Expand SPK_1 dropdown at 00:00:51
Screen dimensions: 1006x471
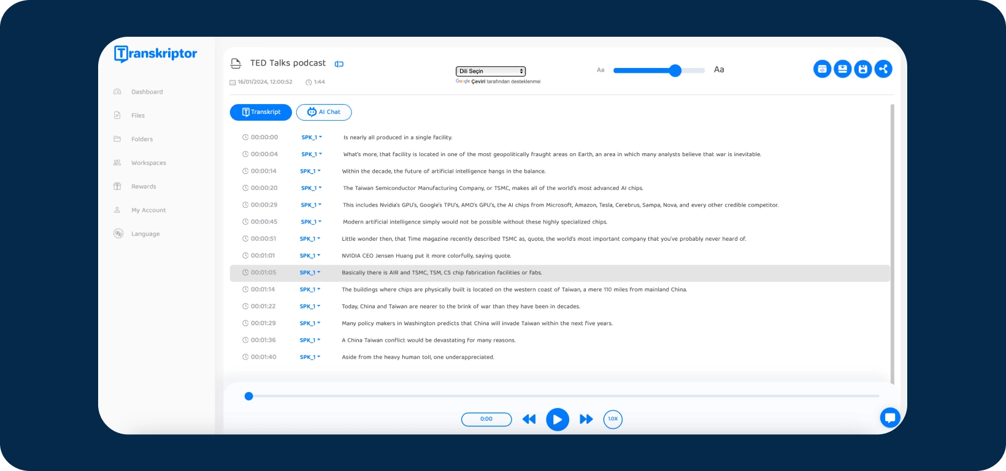pyautogui.click(x=310, y=239)
